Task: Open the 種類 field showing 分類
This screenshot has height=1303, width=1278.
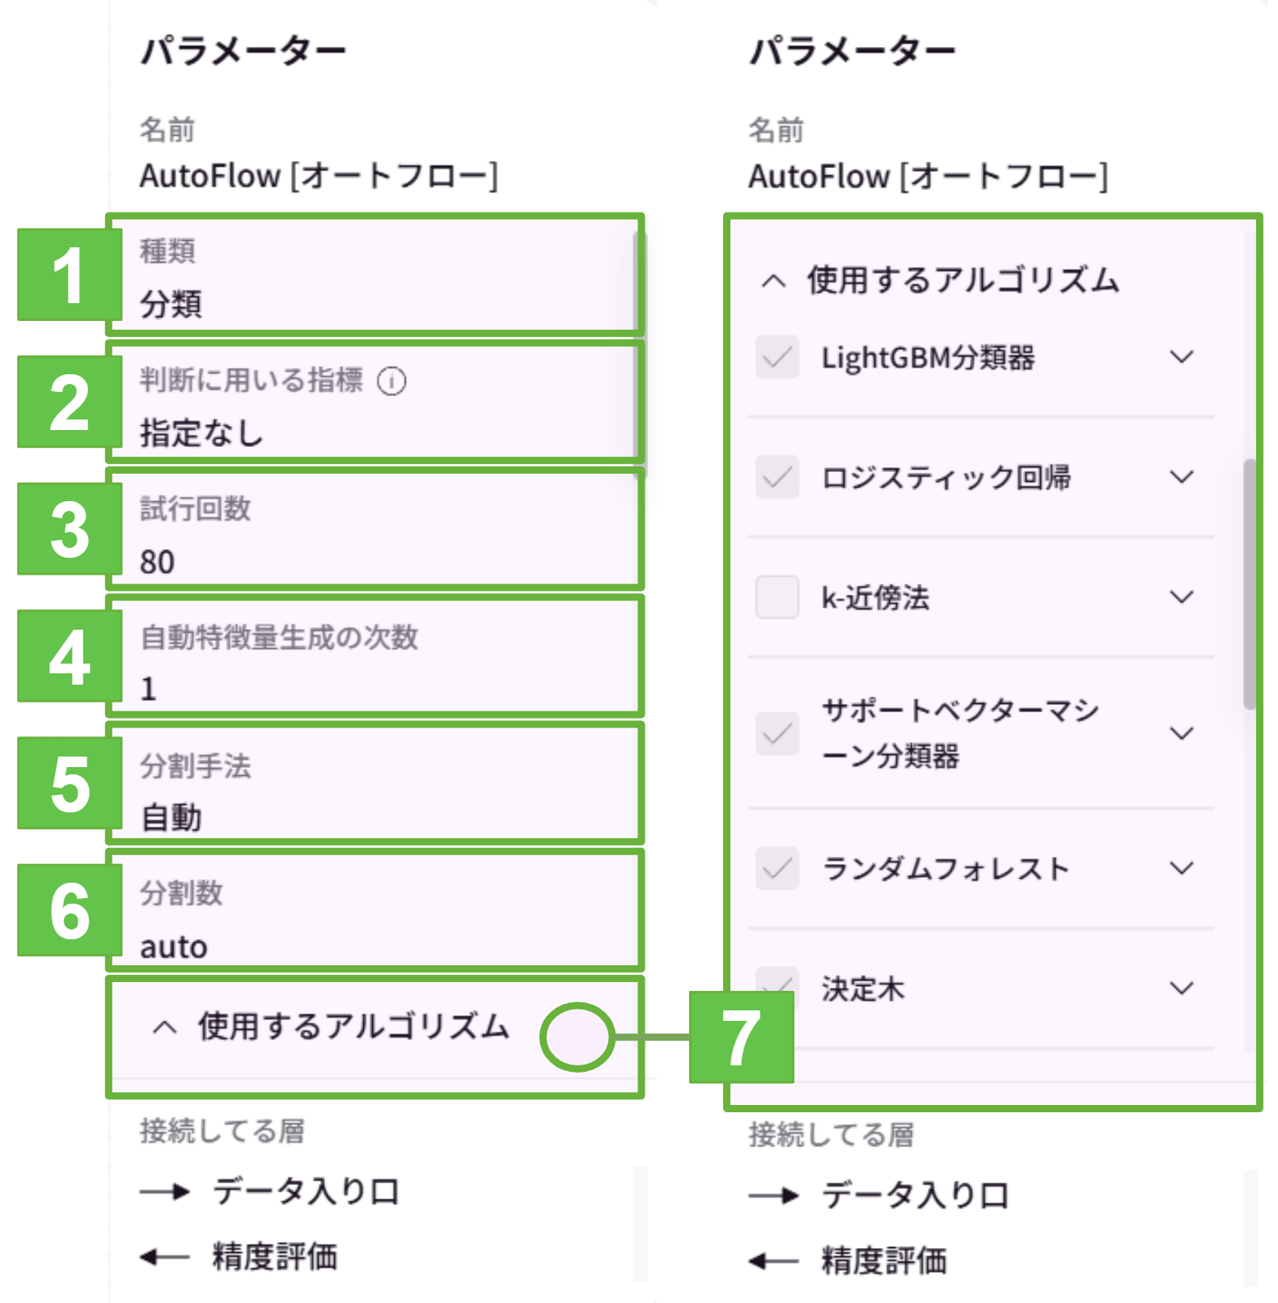Action: 372,279
